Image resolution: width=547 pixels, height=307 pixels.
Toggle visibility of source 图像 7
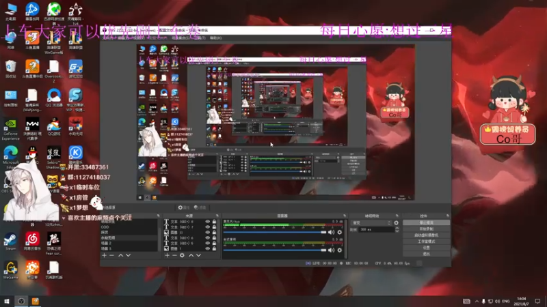click(208, 248)
